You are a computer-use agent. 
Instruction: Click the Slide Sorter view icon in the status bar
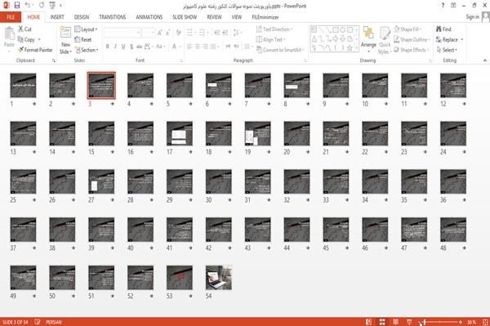(x=382, y=322)
